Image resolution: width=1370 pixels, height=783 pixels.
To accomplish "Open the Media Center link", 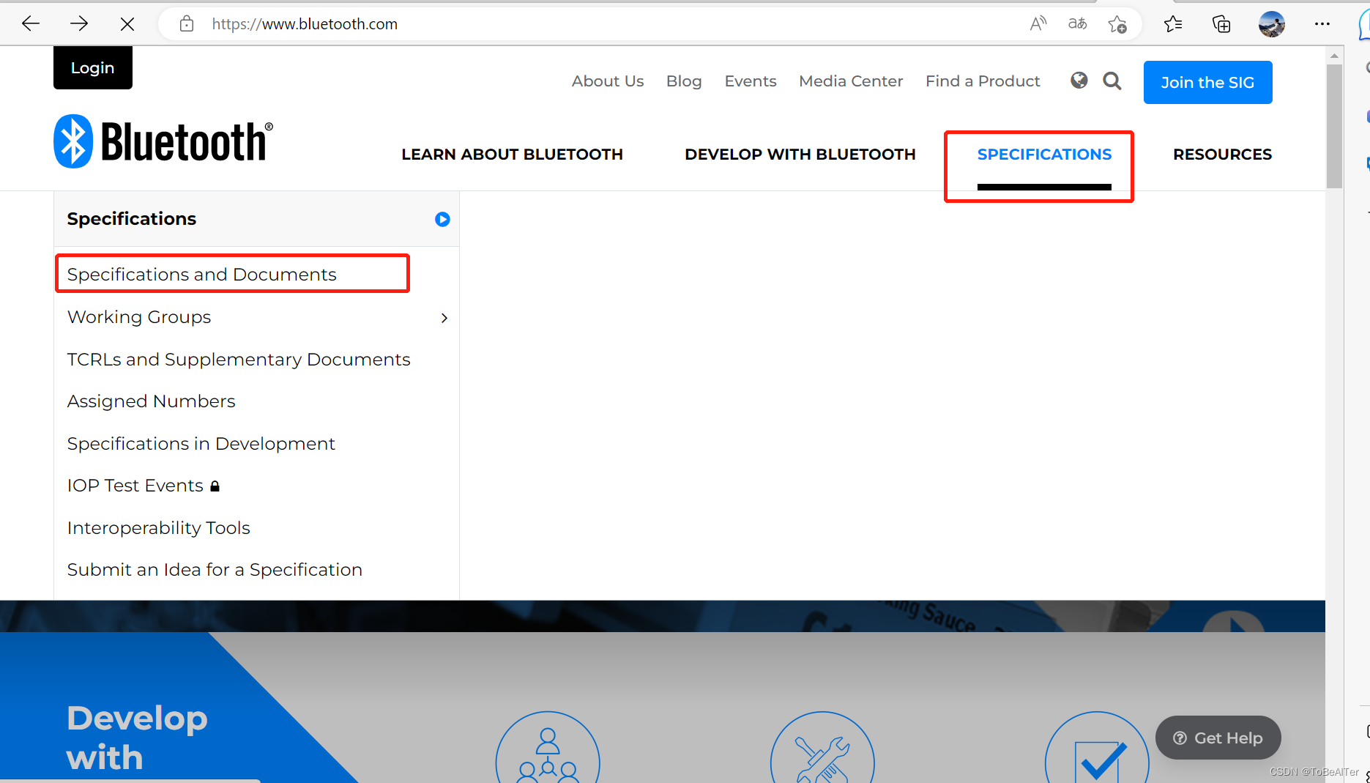I will click(851, 81).
